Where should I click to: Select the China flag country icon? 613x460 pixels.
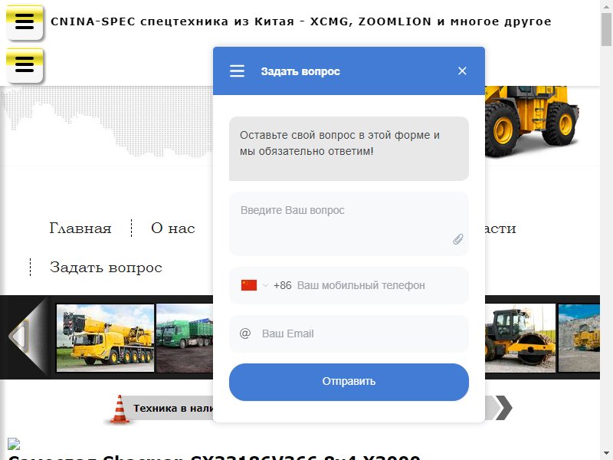(249, 285)
